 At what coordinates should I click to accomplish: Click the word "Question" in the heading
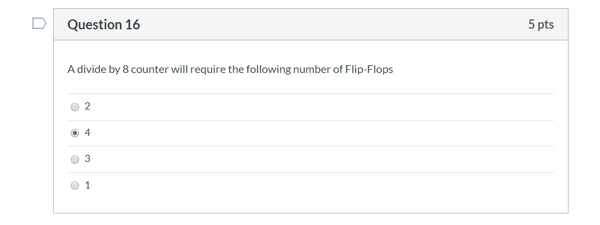pos(95,24)
